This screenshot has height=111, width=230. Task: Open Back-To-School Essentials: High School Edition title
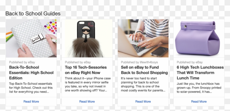[x=31, y=73]
